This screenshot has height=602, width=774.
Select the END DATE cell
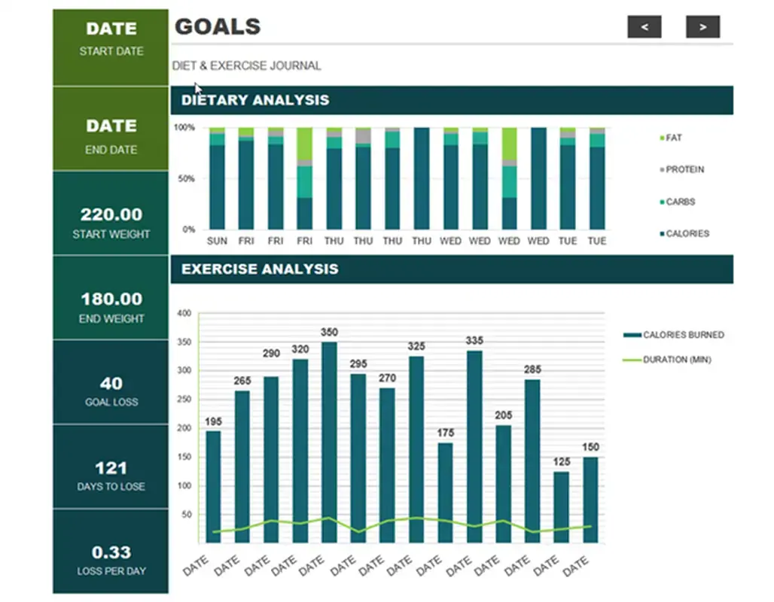tap(111, 135)
